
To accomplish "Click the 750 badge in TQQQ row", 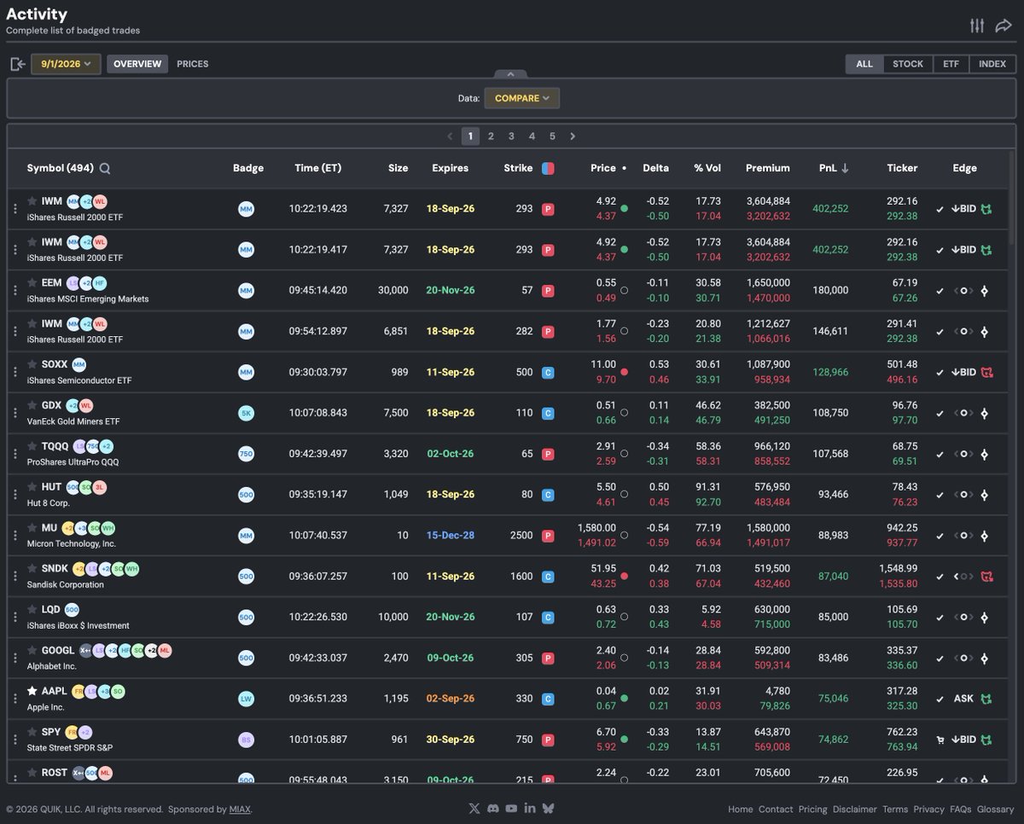I will point(246,454).
